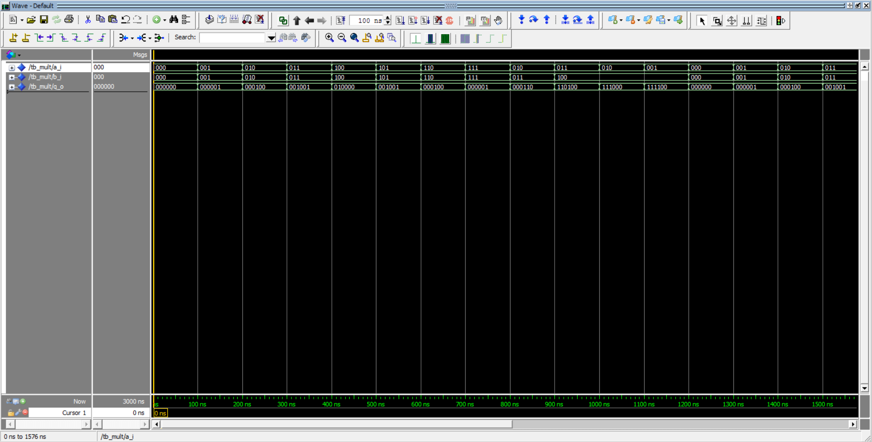Run the simulation for the set length

(x=400, y=20)
